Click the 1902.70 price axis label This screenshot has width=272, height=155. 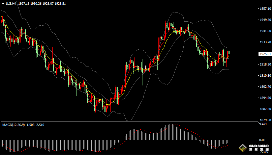click(x=265, y=87)
